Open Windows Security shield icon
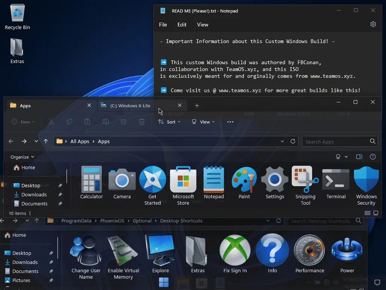The width and height of the screenshot is (386, 290). pyautogui.click(x=366, y=186)
